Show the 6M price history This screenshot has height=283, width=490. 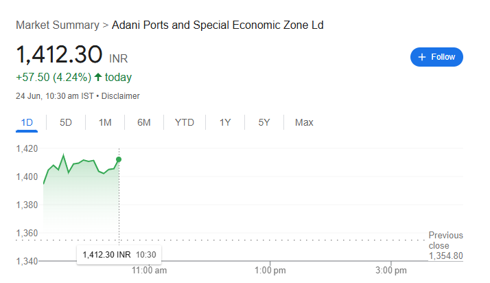point(143,122)
